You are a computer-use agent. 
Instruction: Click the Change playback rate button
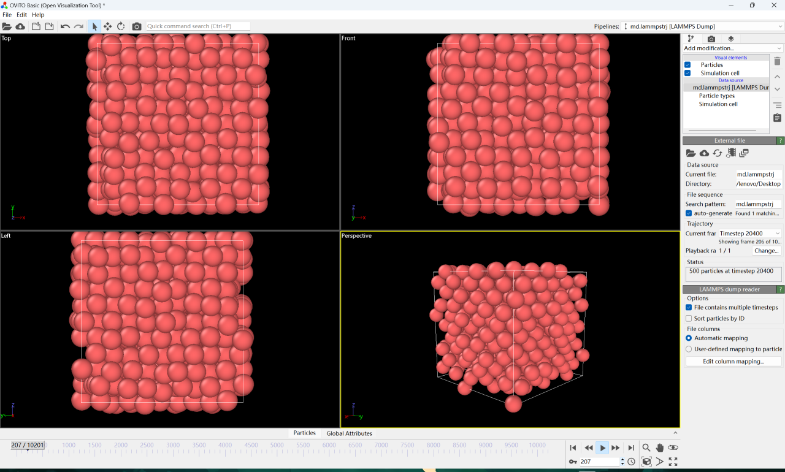(x=767, y=251)
